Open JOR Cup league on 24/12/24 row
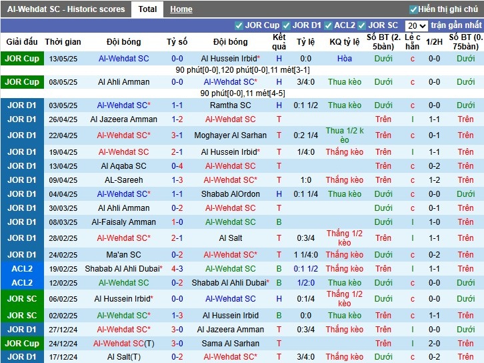 point(22,344)
